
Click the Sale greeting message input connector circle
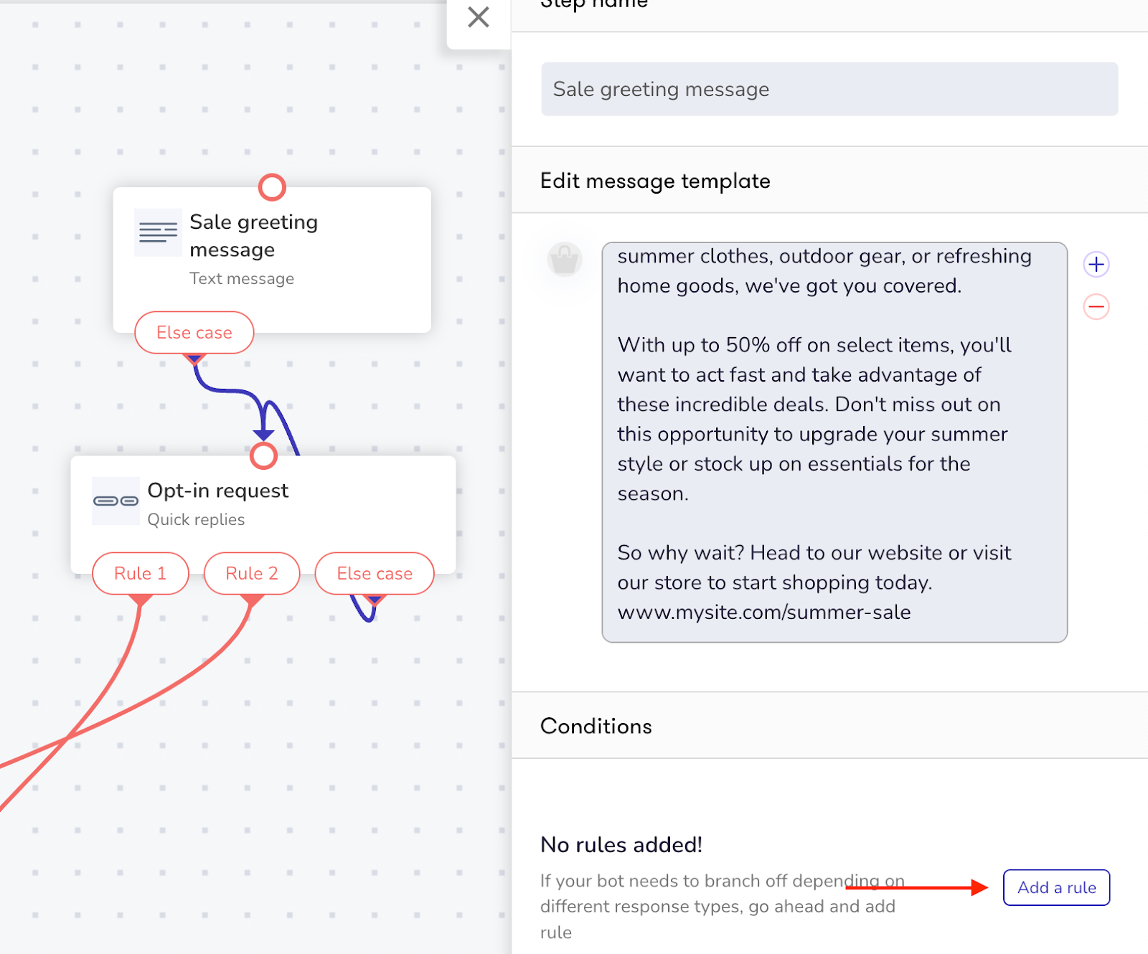click(x=272, y=187)
